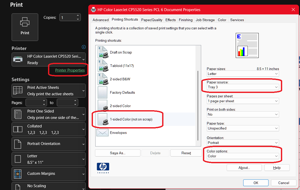
Task: Open the No Scaling dropdown
Action: (49, 186)
